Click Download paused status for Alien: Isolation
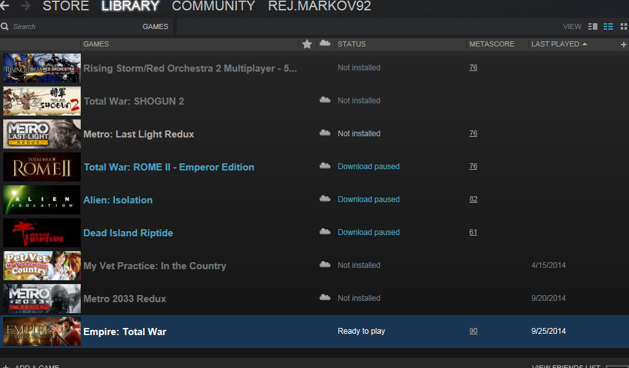The height and width of the screenshot is (368, 629). [x=369, y=199]
